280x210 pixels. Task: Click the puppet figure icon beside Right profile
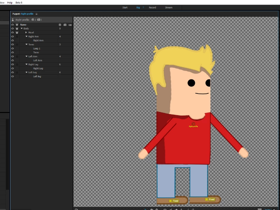[x=13, y=20]
